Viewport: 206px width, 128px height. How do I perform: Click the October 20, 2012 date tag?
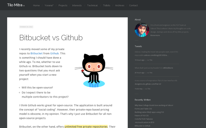[26, 27]
